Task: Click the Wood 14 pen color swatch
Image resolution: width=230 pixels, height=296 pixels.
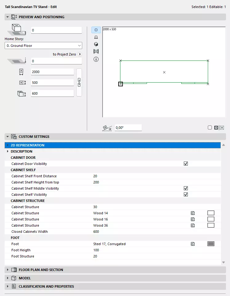Action: point(211,213)
